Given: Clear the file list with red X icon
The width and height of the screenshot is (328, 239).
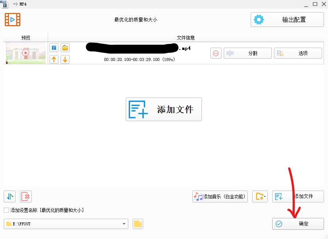Looking at the screenshot, I should (x=26, y=197).
